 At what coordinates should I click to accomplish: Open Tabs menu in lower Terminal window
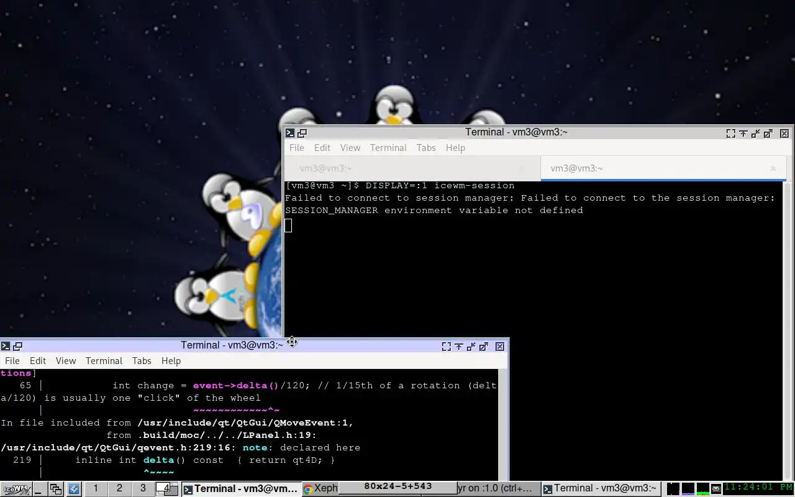pyautogui.click(x=142, y=361)
